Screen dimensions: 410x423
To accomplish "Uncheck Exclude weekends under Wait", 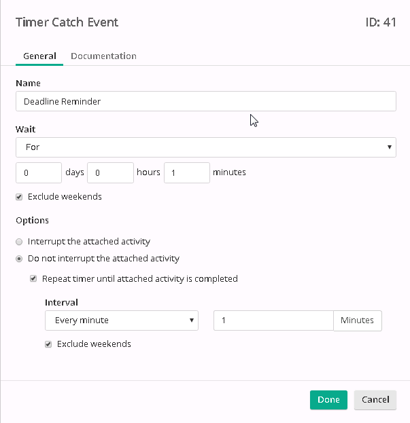I will click(19, 197).
